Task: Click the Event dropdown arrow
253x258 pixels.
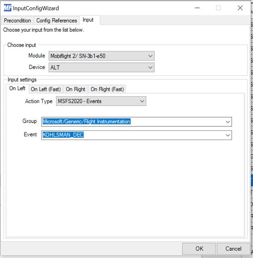Action: pos(228,135)
